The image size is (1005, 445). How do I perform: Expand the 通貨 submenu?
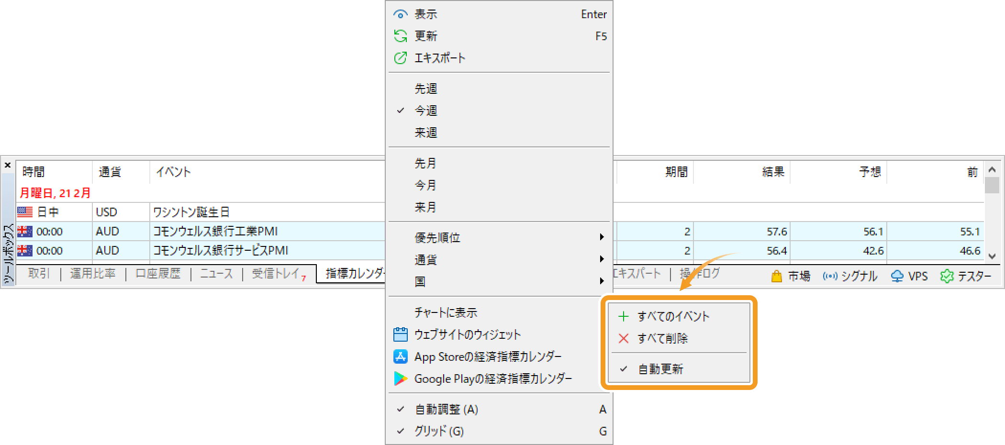coord(499,259)
